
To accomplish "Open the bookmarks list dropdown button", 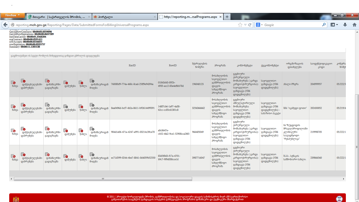I will click(x=334, y=25).
